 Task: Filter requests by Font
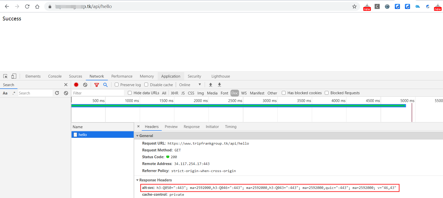(224, 93)
